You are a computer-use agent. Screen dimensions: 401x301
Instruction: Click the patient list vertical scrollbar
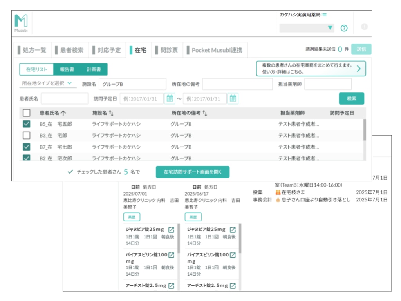tap(365, 130)
